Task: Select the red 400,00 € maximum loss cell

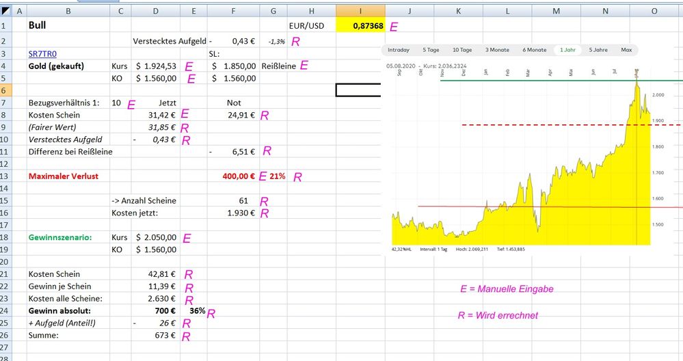Action: 233,176
